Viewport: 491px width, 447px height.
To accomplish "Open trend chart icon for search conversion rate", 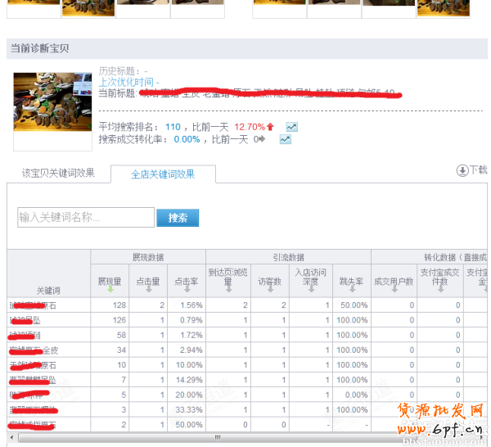I will [285, 139].
